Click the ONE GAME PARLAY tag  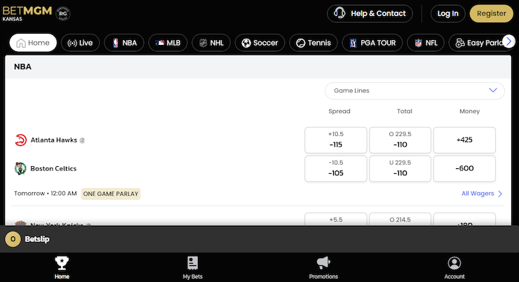pyautogui.click(x=111, y=194)
